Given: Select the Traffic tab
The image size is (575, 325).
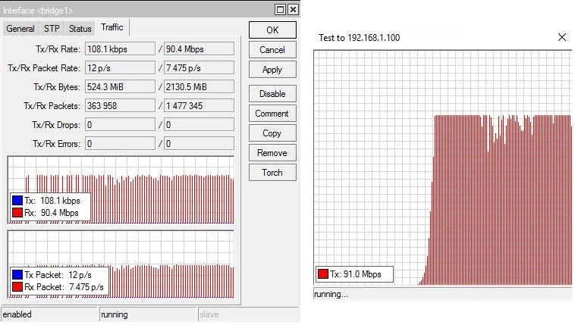Looking at the screenshot, I should pos(112,27).
